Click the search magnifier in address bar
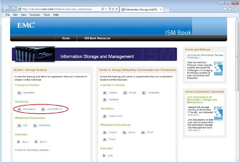The image size is (240, 163). click(103, 9)
